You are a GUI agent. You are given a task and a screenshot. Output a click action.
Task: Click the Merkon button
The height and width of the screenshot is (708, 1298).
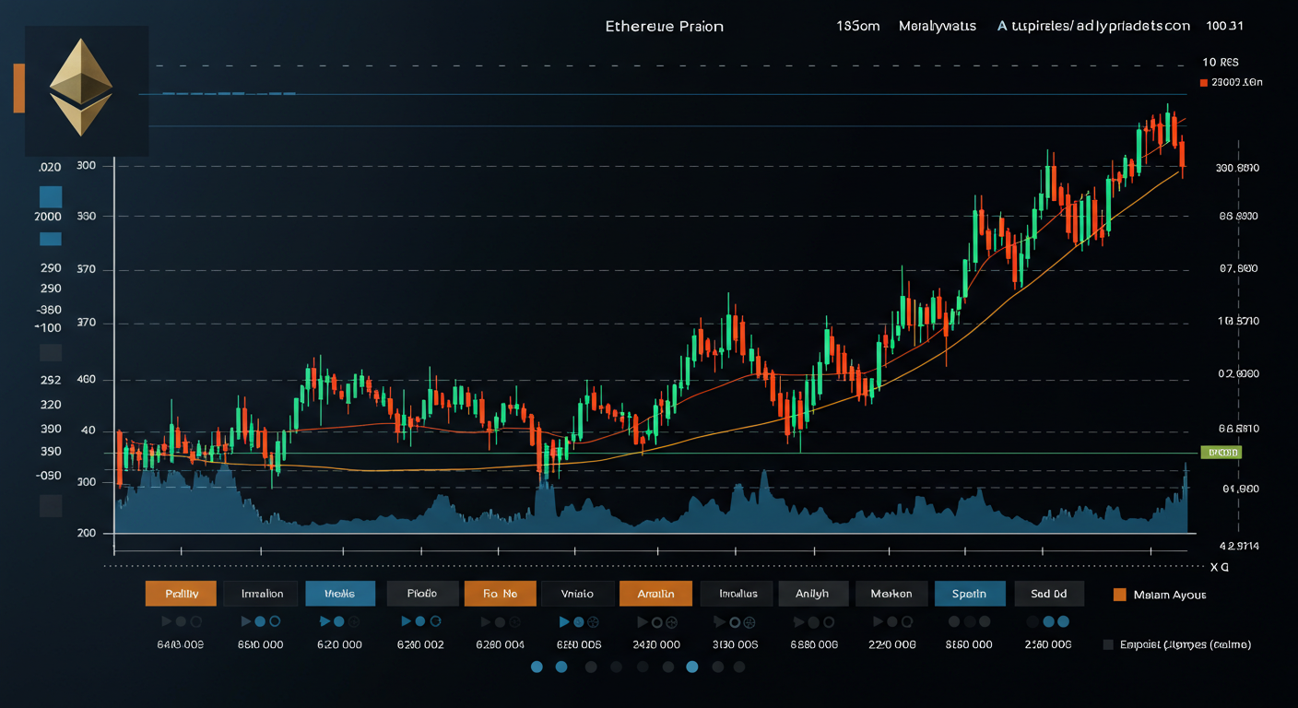891,594
